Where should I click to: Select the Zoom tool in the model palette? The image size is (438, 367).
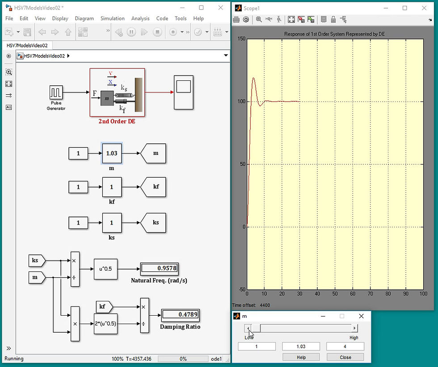[8, 72]
